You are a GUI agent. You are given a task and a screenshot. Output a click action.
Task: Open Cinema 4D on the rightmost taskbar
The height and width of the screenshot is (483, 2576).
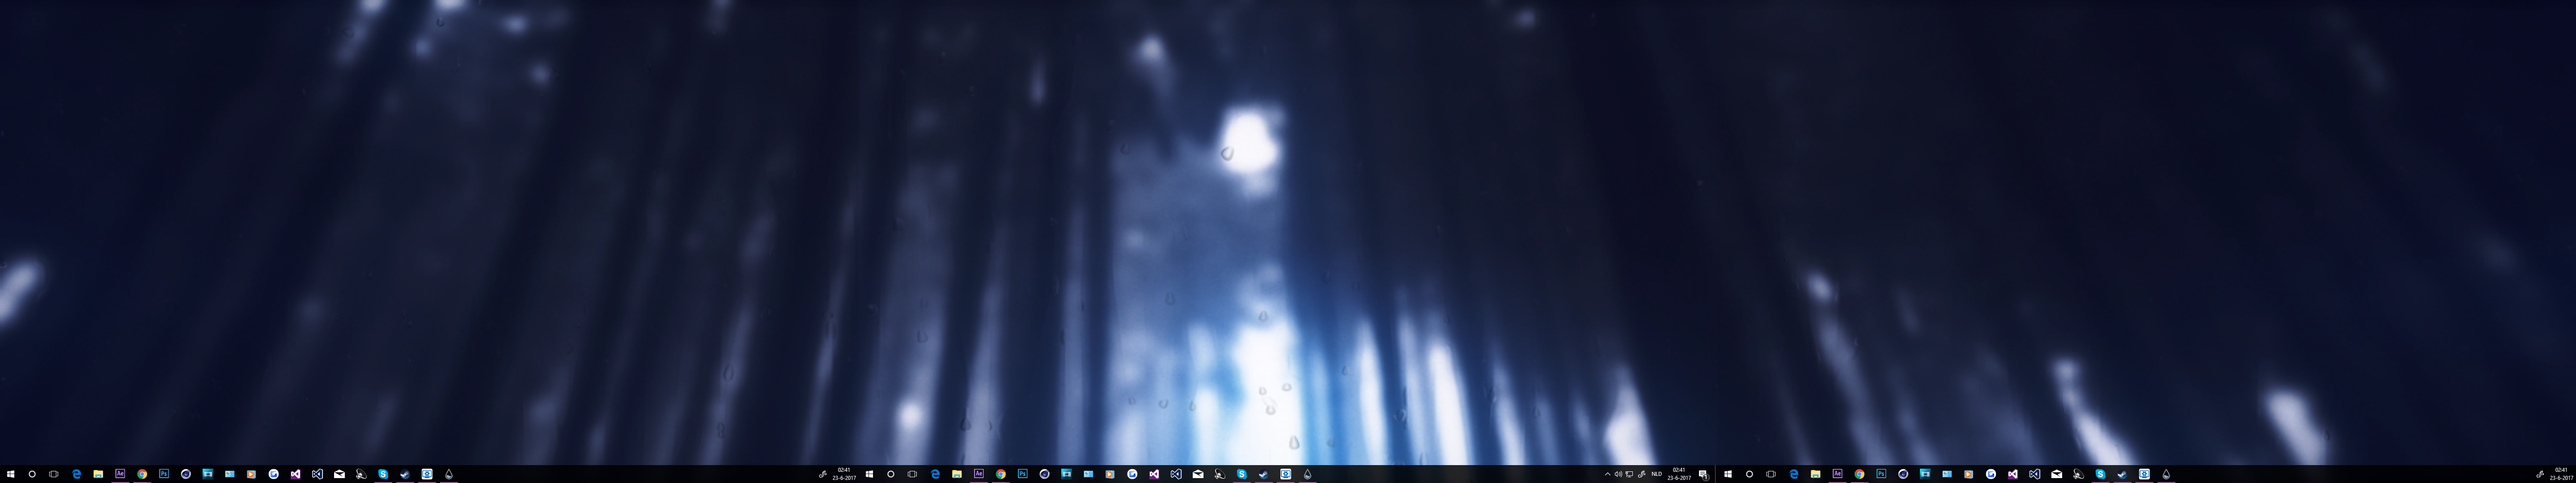(1903, 474)
